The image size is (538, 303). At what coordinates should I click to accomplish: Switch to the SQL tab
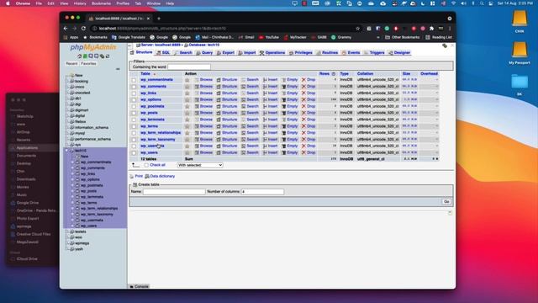pyautogui.click(x=163, y=52)
